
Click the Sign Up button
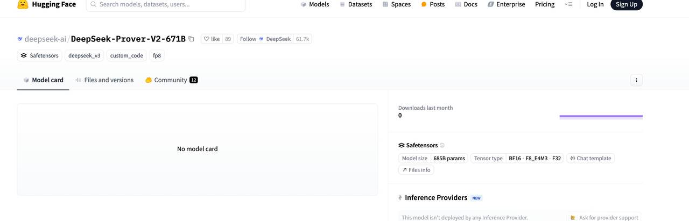pos(626,4)
